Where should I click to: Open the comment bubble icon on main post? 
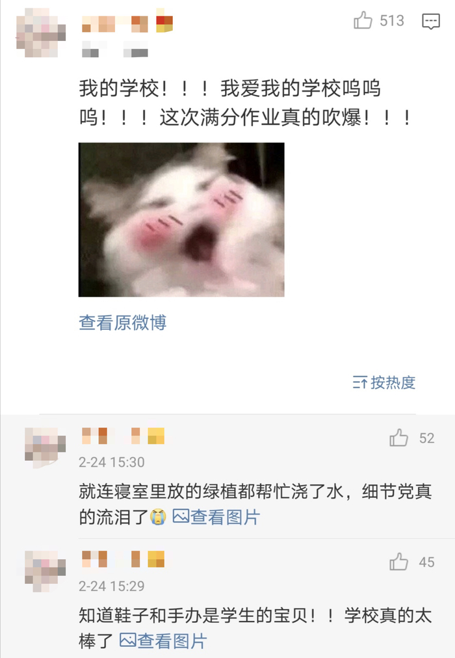point(431,21)
